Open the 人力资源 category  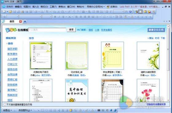[x=12, y=59]
